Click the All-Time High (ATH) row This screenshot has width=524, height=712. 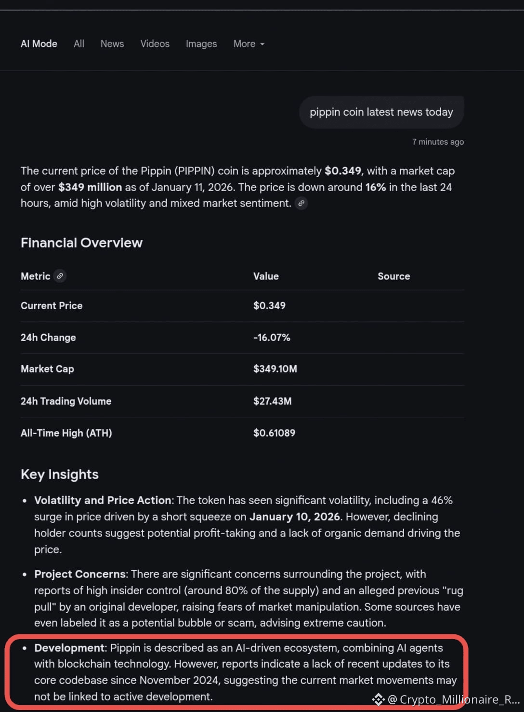[x=242, y=433]
